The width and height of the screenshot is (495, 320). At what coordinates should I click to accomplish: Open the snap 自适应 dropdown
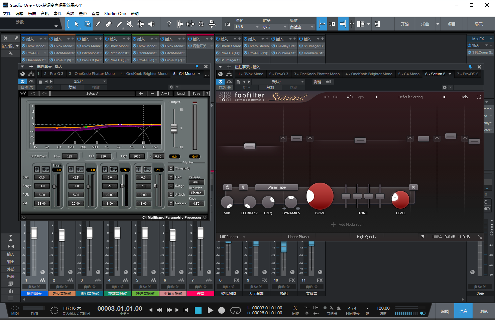click(x=302, y=27)
